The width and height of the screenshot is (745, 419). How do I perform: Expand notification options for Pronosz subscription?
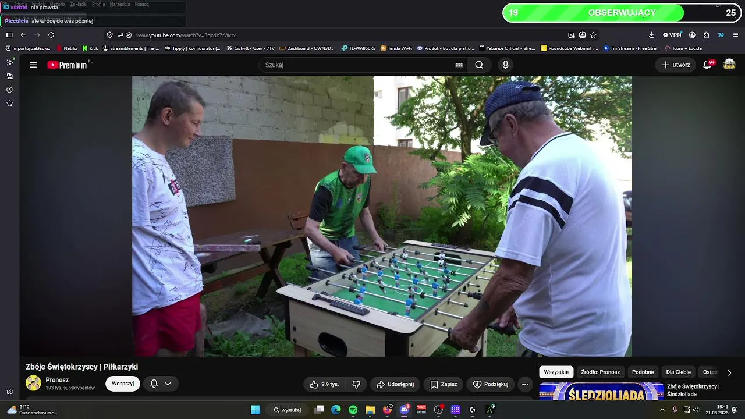(161, 384)
